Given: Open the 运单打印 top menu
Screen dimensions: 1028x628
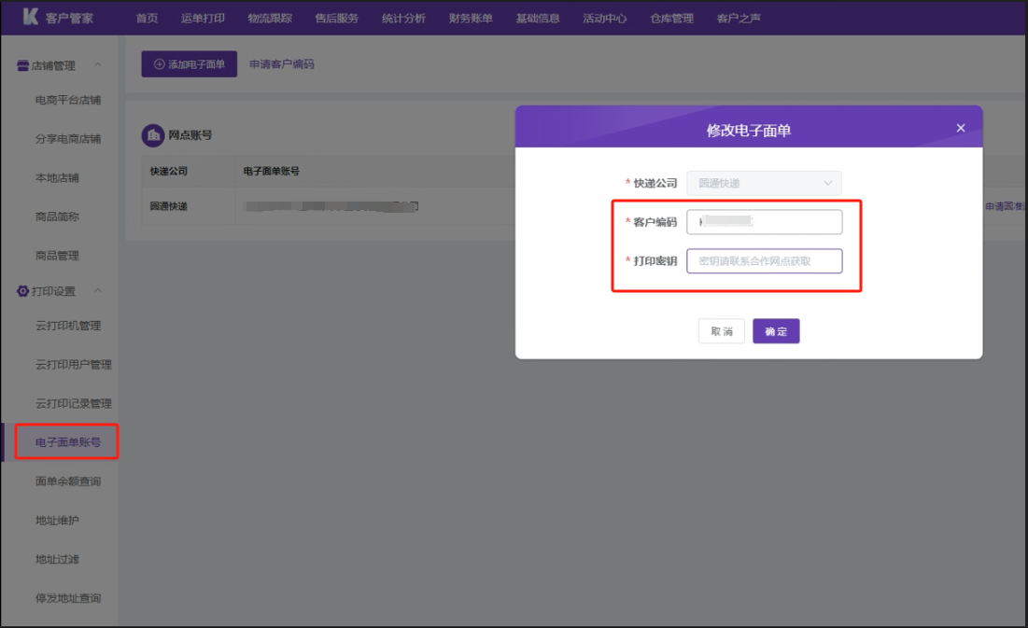Looking at the screenshot, I should click(203, 19).
